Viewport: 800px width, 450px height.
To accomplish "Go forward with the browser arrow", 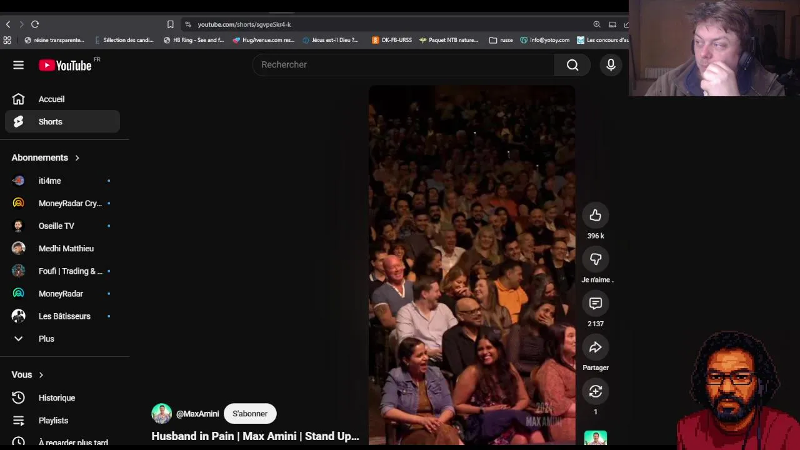I will [x=21, y=24].
